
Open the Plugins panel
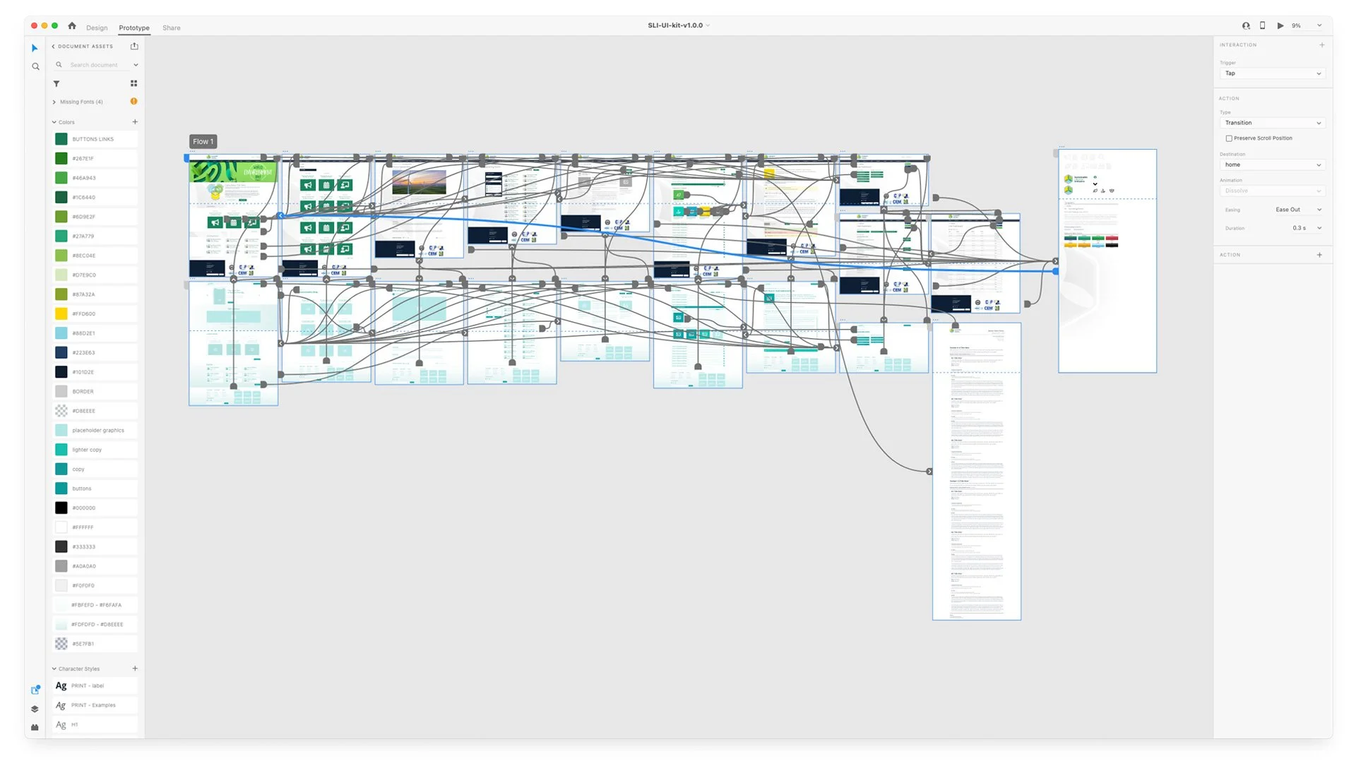35,727
